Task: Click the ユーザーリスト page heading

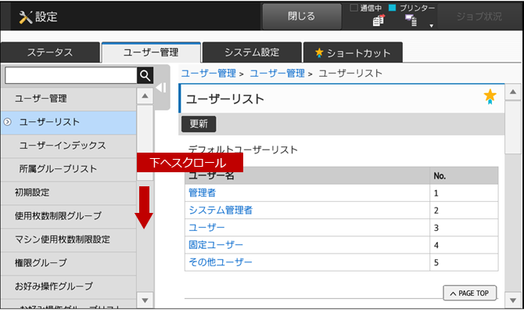Action: [225, 99]
